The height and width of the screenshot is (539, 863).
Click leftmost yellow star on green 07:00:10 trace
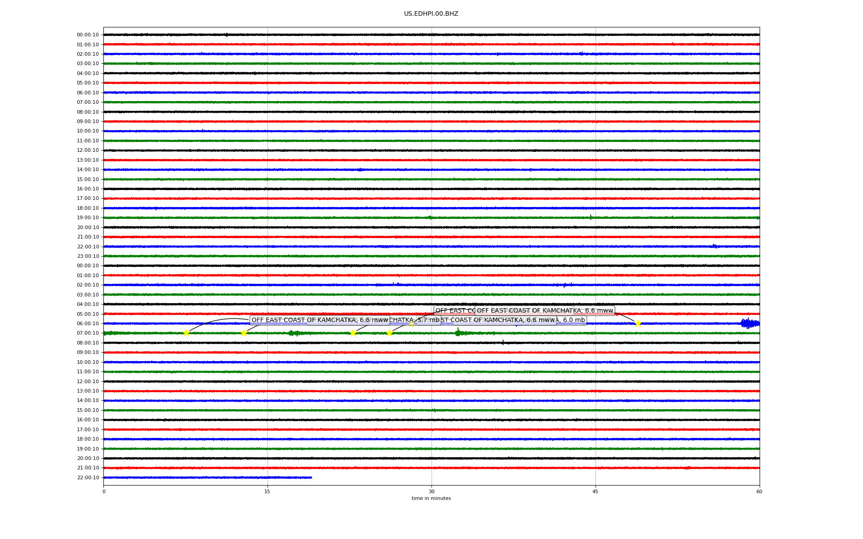[186, 333]
